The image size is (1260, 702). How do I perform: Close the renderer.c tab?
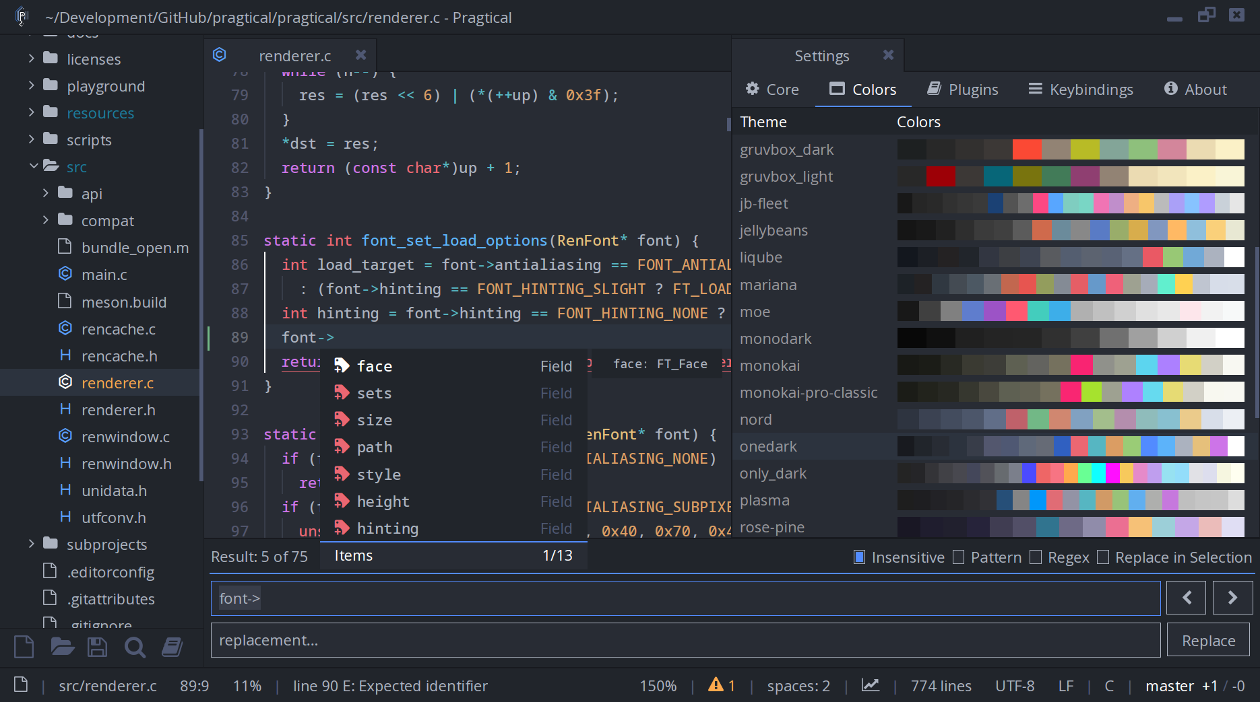coord(361,55)
